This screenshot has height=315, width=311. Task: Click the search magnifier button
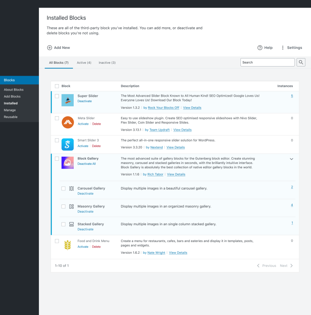tap(301, 62)
